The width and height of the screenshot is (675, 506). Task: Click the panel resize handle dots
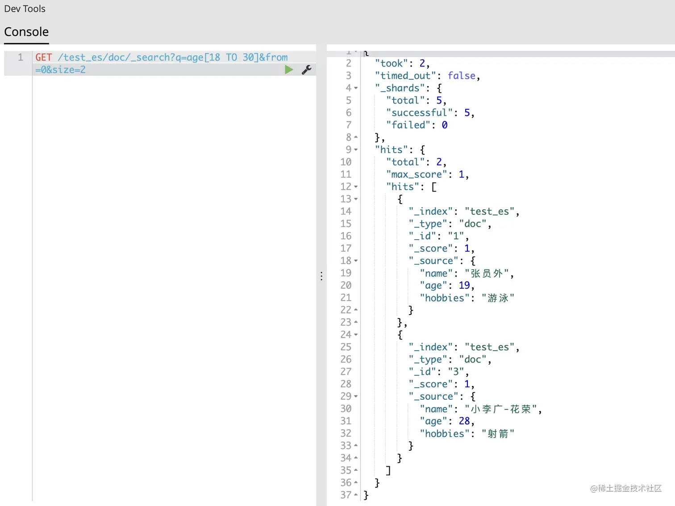[x=321, y=276]
